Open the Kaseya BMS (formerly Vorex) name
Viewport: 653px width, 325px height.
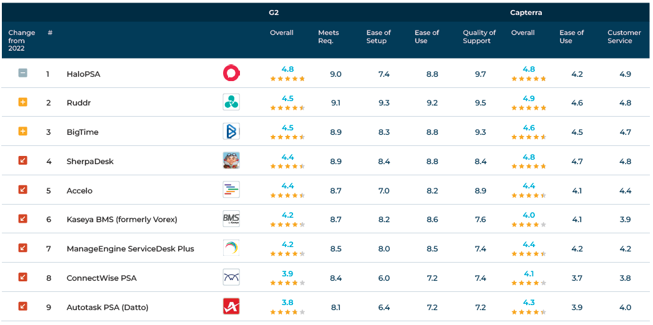(x=122, y=220)
